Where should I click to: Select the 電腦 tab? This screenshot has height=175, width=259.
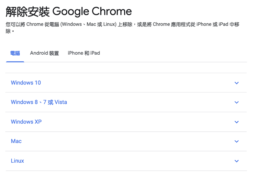click(15, 53)
